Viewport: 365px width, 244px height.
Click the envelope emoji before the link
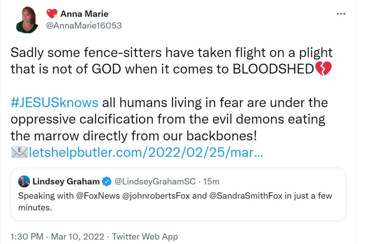coord(19,153)
